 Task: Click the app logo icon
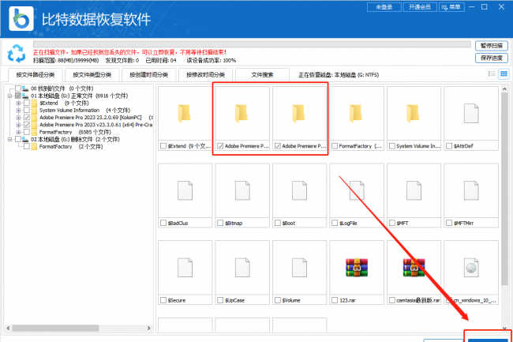[21, 19]
